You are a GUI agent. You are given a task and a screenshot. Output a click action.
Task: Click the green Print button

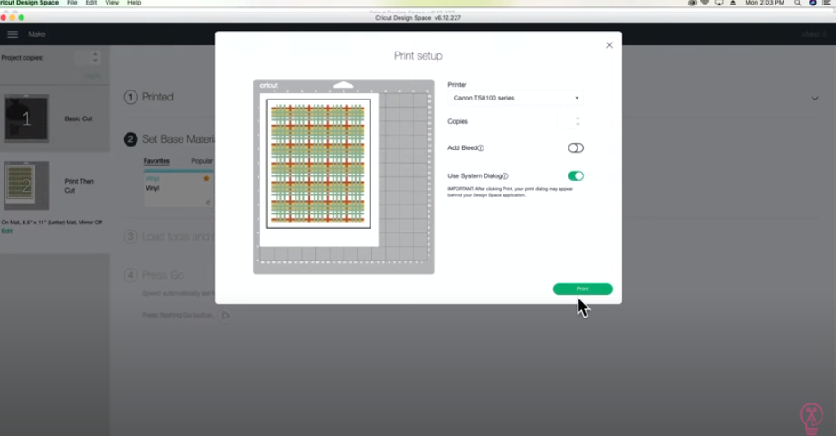coord(582,289)
